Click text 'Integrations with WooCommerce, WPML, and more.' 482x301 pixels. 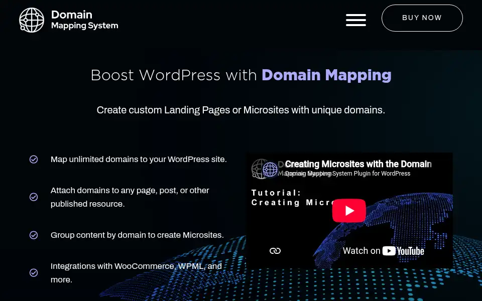click(136, 273)
